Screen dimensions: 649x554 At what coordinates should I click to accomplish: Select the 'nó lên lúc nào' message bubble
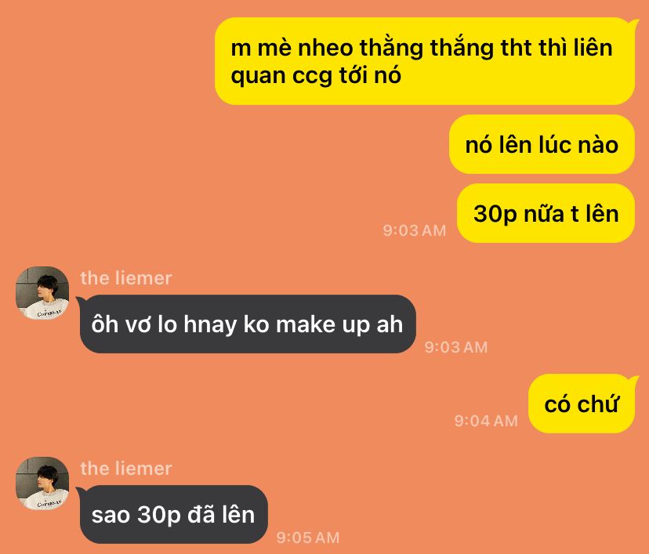click(x=542, y=144)
